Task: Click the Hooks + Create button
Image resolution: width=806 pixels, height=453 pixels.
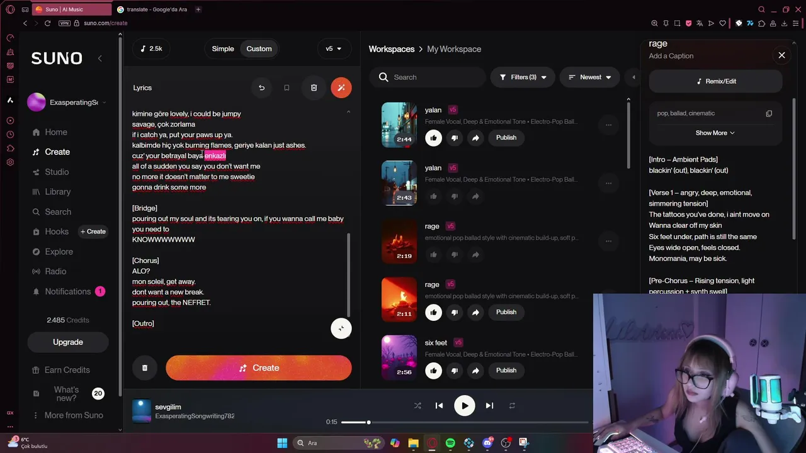Action: click(93, 232)
